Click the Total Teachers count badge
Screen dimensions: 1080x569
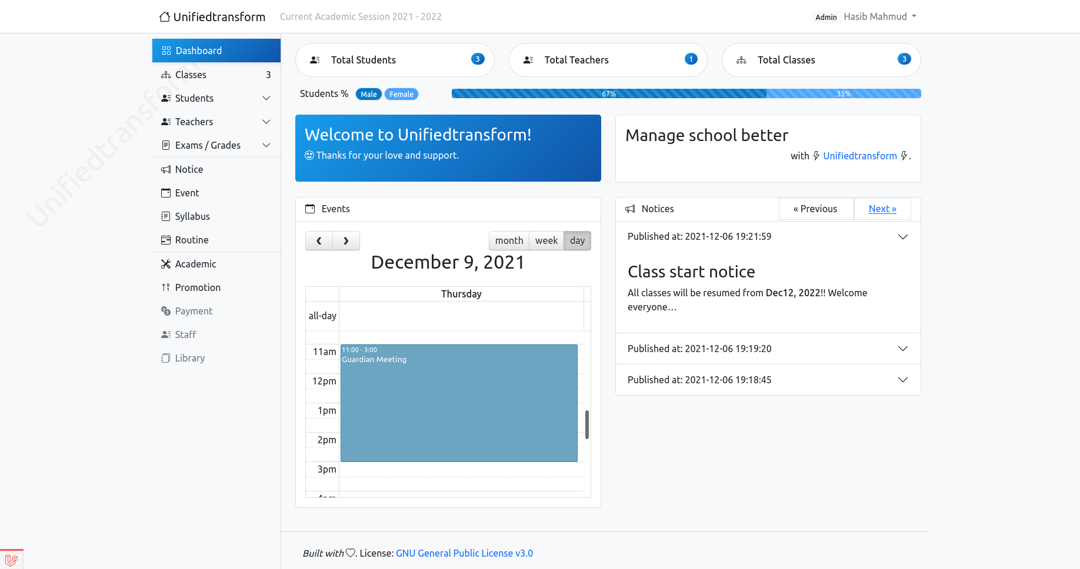[691, 59]
